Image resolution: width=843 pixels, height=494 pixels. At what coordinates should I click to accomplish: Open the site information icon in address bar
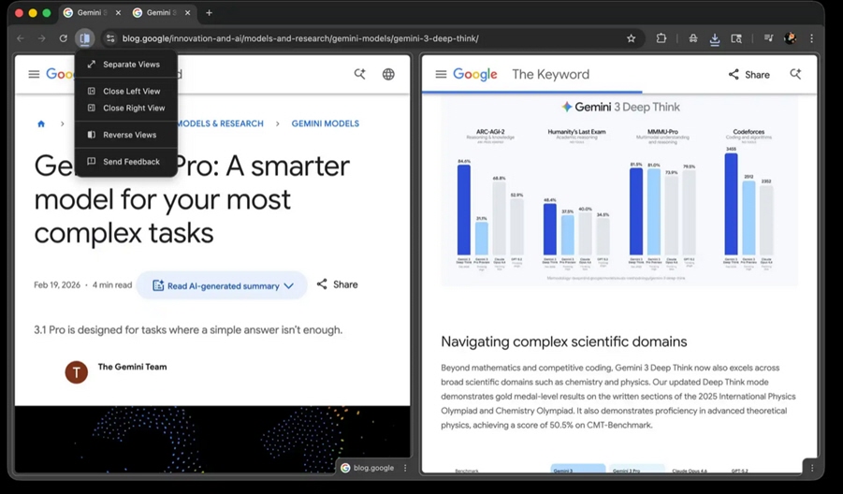pyautogui.click(x=110, y=38)
